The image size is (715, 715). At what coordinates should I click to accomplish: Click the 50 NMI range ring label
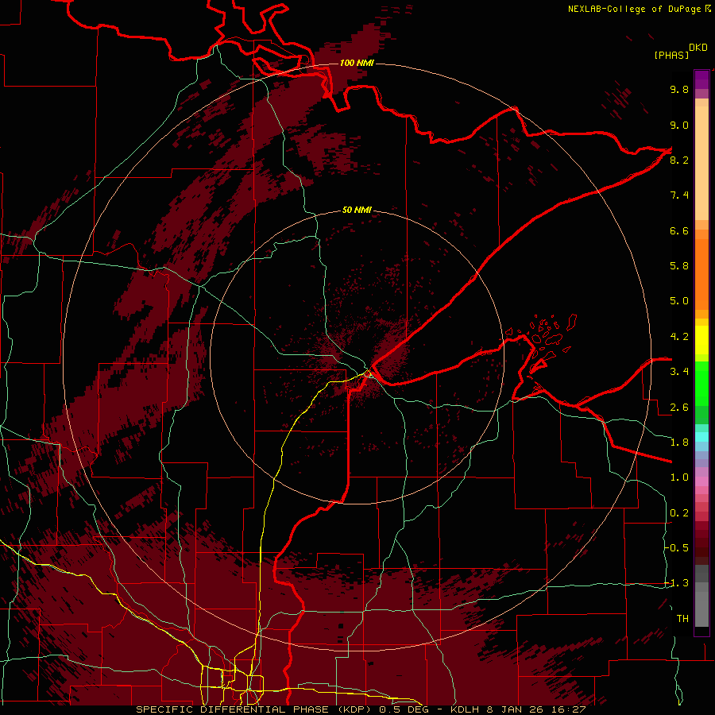[357, 210]
